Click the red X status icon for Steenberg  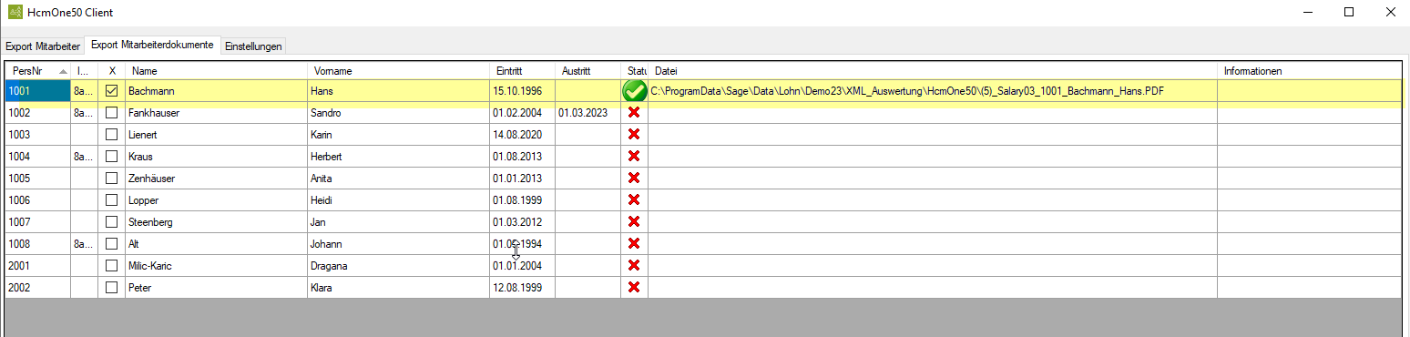(634, 221)
